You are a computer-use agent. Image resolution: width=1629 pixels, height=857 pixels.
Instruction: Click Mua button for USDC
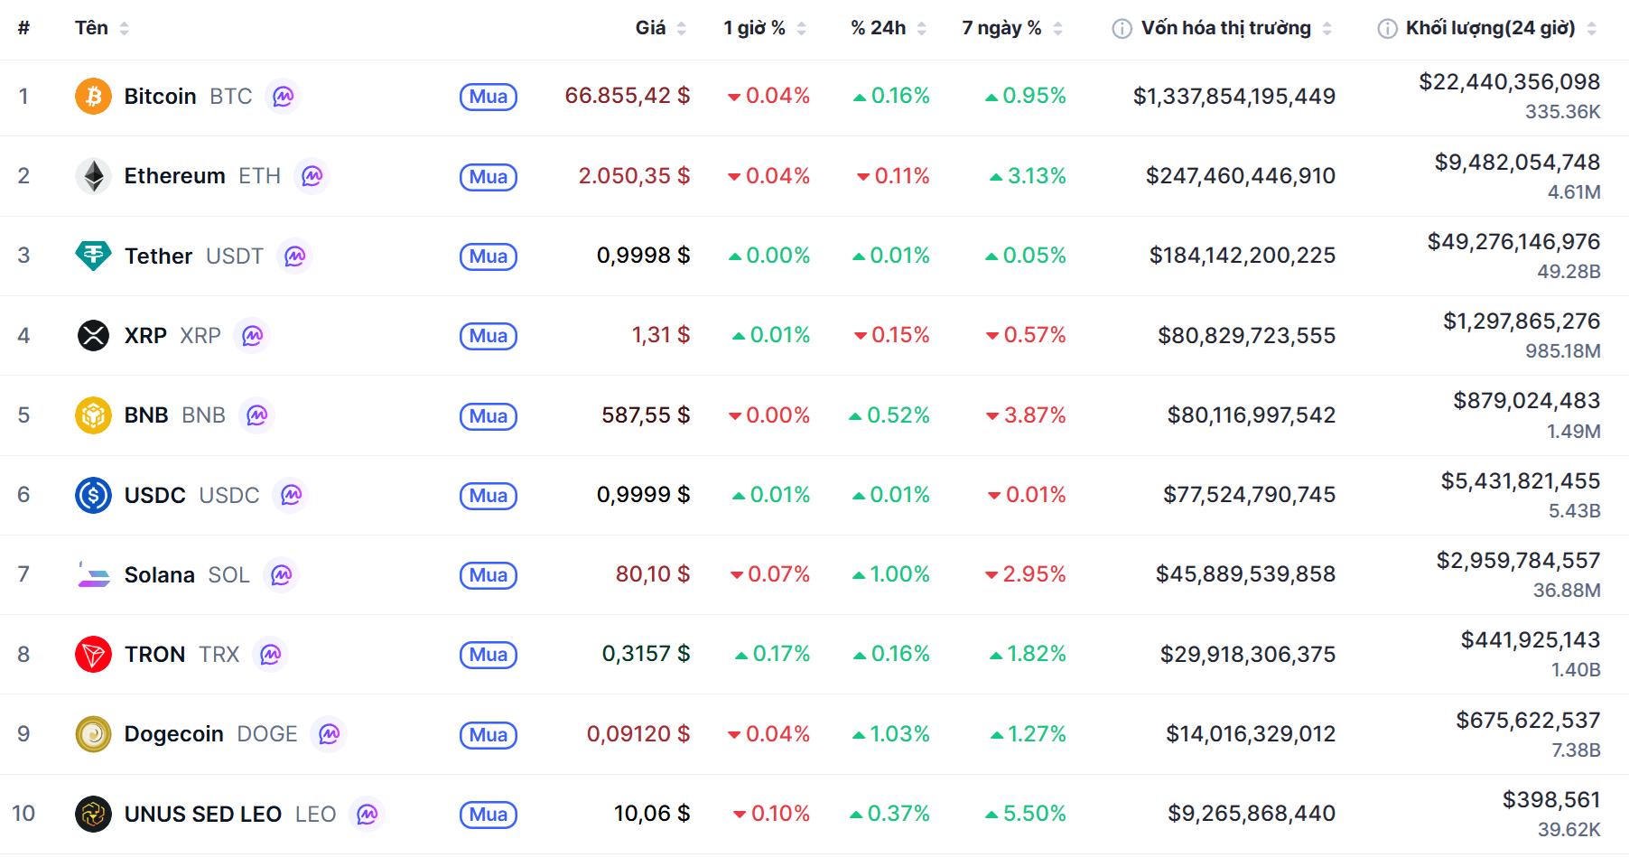(489, 496)
